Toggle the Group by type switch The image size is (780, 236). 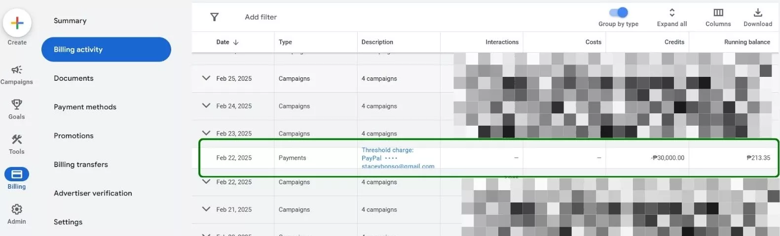pos(618,12)
